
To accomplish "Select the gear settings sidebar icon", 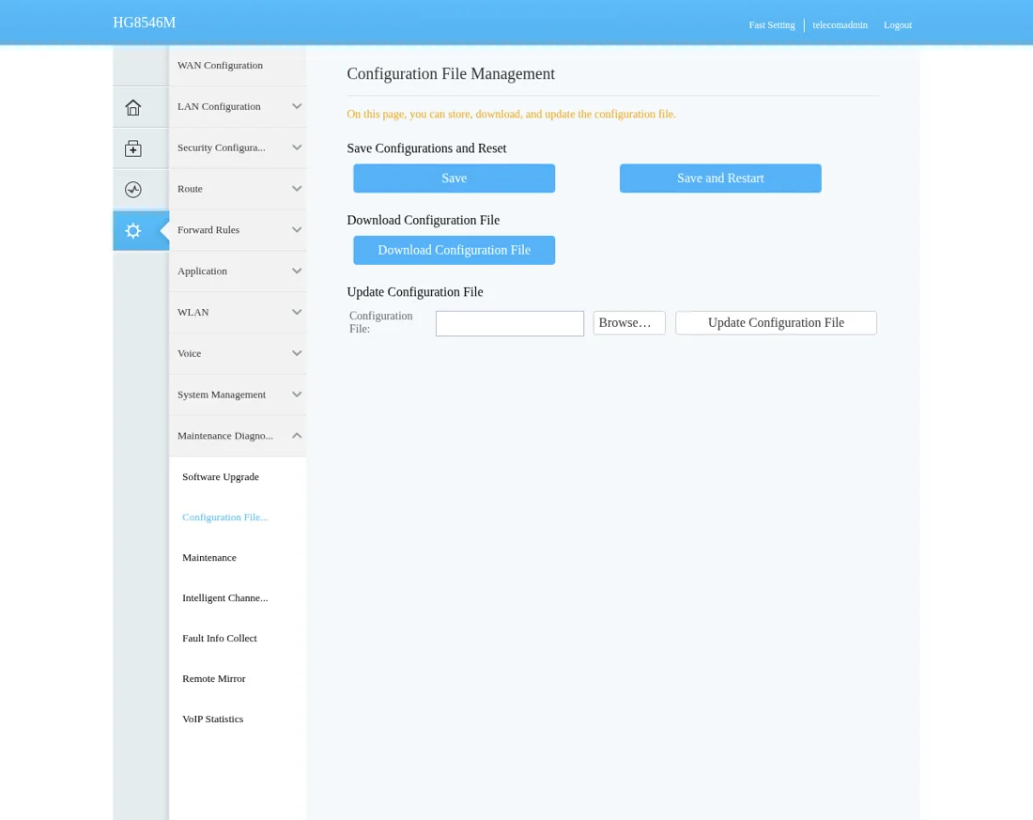I will (133, 231).
